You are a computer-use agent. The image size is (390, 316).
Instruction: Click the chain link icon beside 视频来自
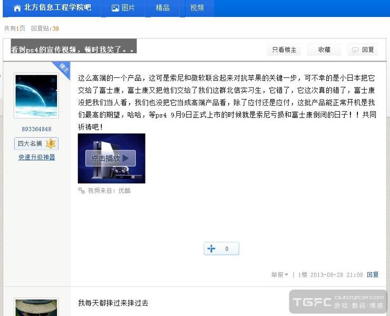coord(82,191)
